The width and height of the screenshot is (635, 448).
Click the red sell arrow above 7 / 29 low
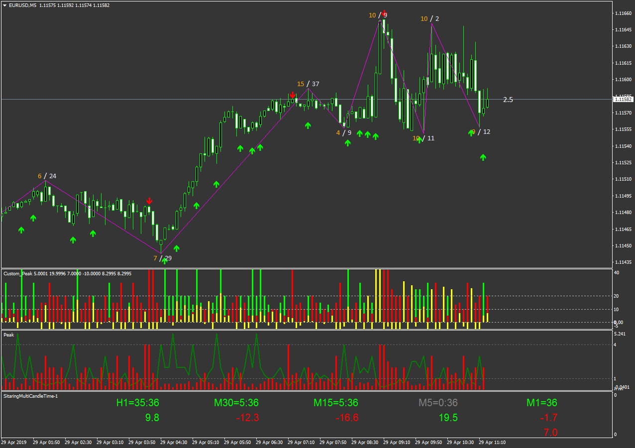[149, 201]
